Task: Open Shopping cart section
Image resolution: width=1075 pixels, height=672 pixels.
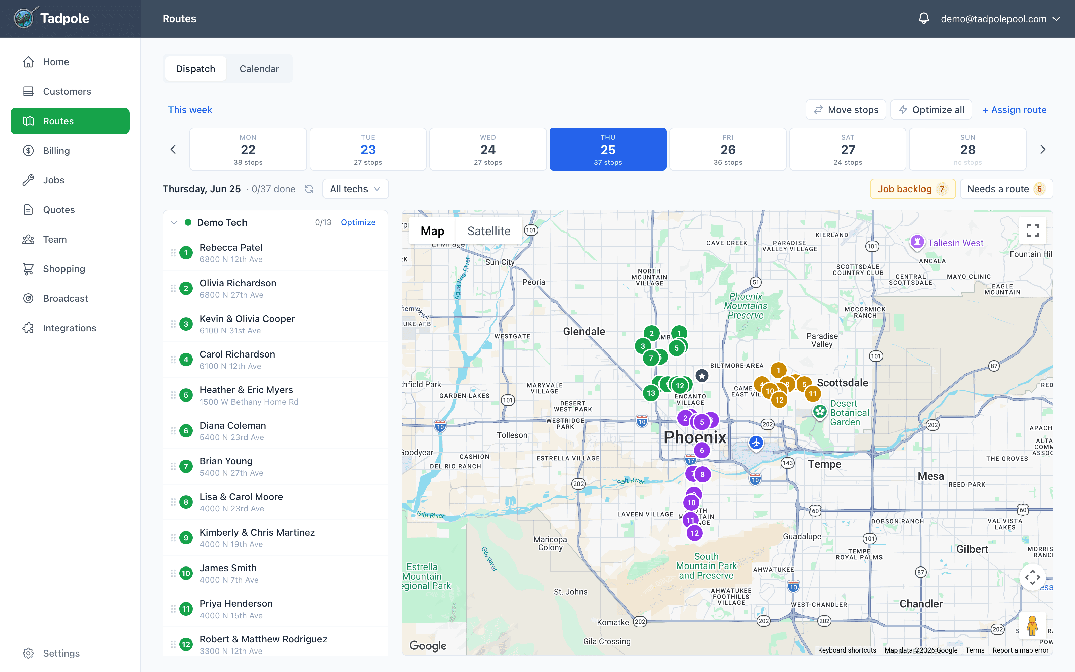Action: pos(70,269)
